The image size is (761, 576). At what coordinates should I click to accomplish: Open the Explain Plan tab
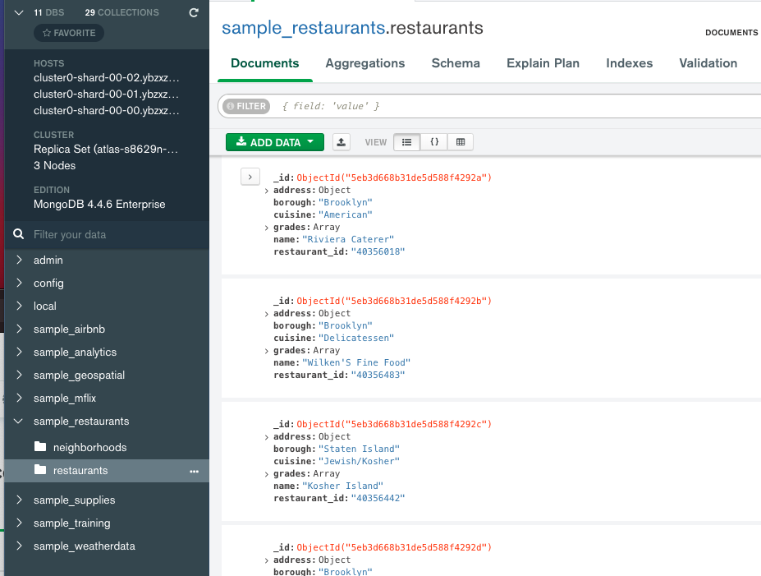[543, 63]
